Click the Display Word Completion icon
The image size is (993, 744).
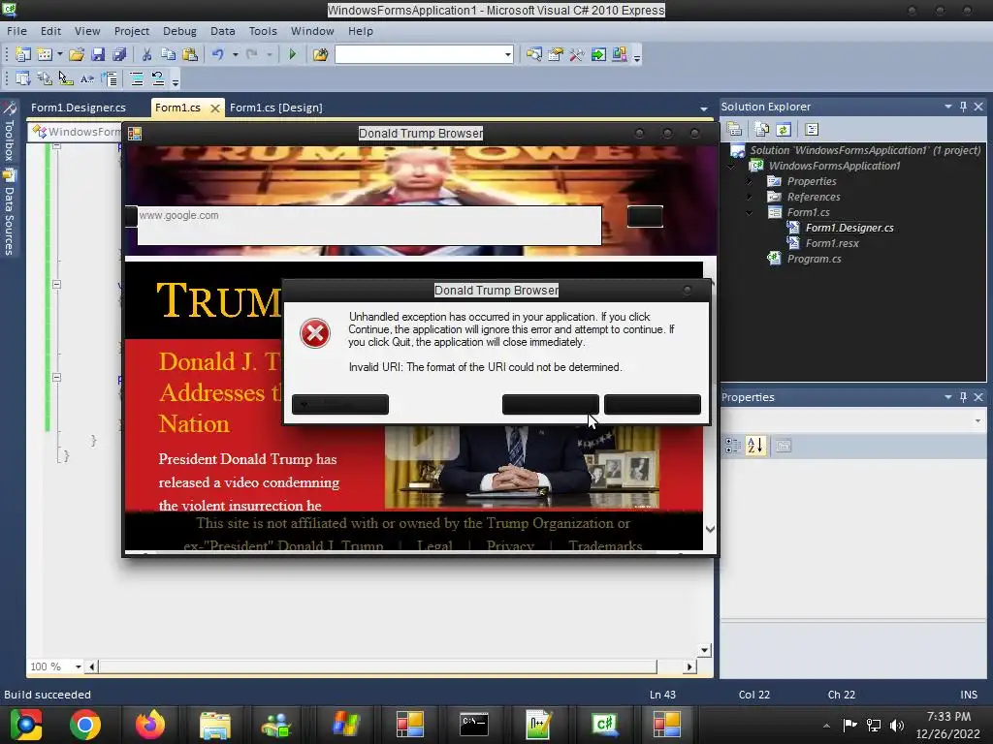pos(86,79)
